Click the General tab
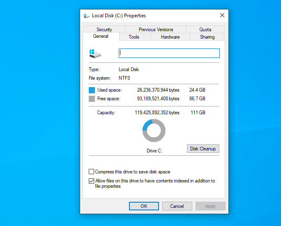This screenshot has height=226, width=281. coord(101,36)
